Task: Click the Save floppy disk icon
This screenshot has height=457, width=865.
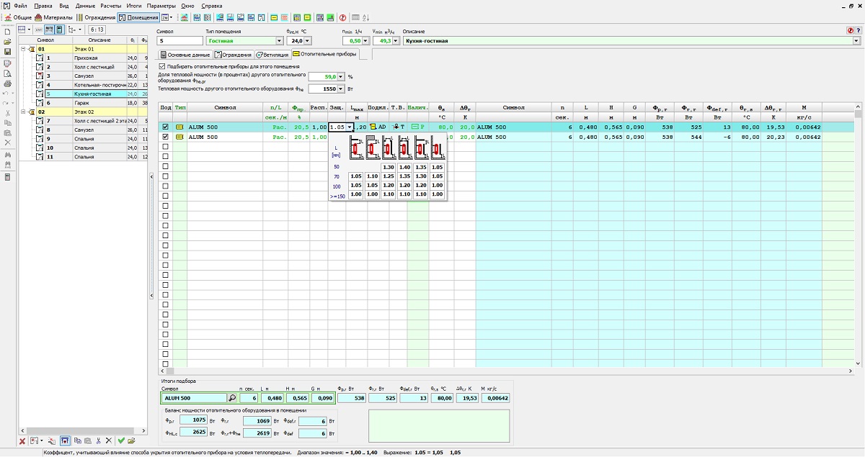Action: coord(7,52)
